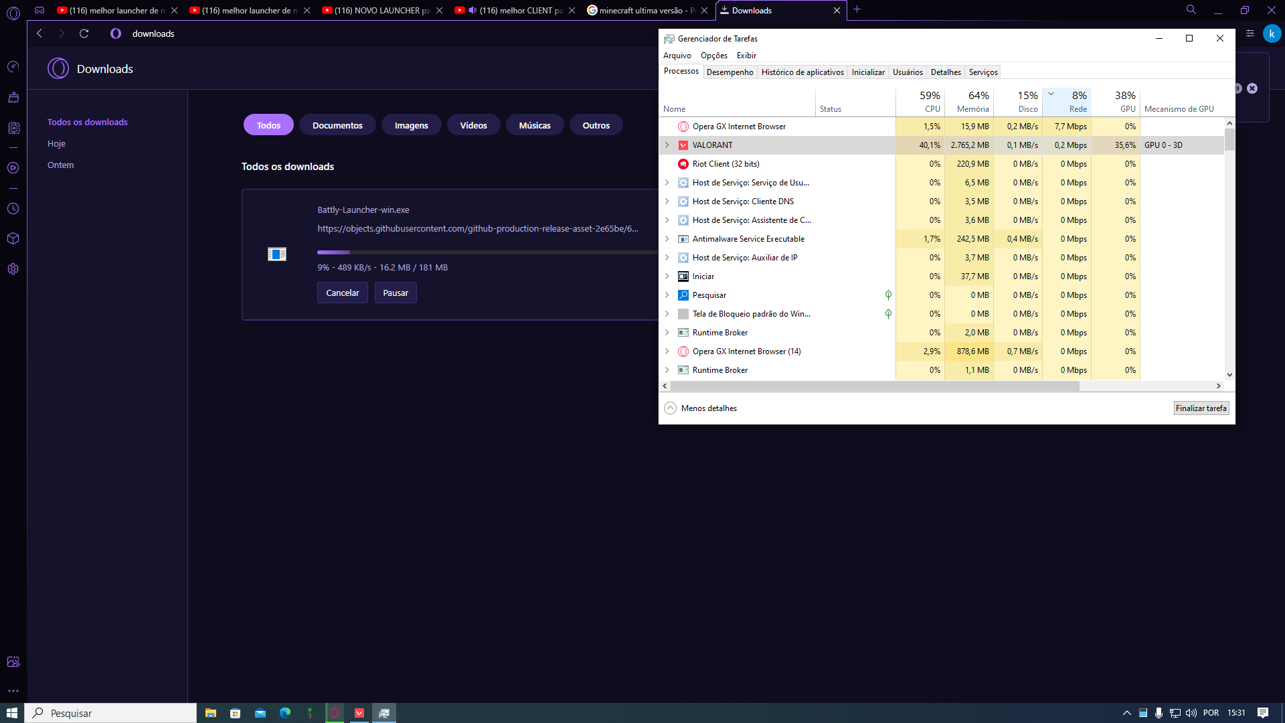1285x723 pixels.
Task: Open the Exibir menu
Action: pos(746,56)
